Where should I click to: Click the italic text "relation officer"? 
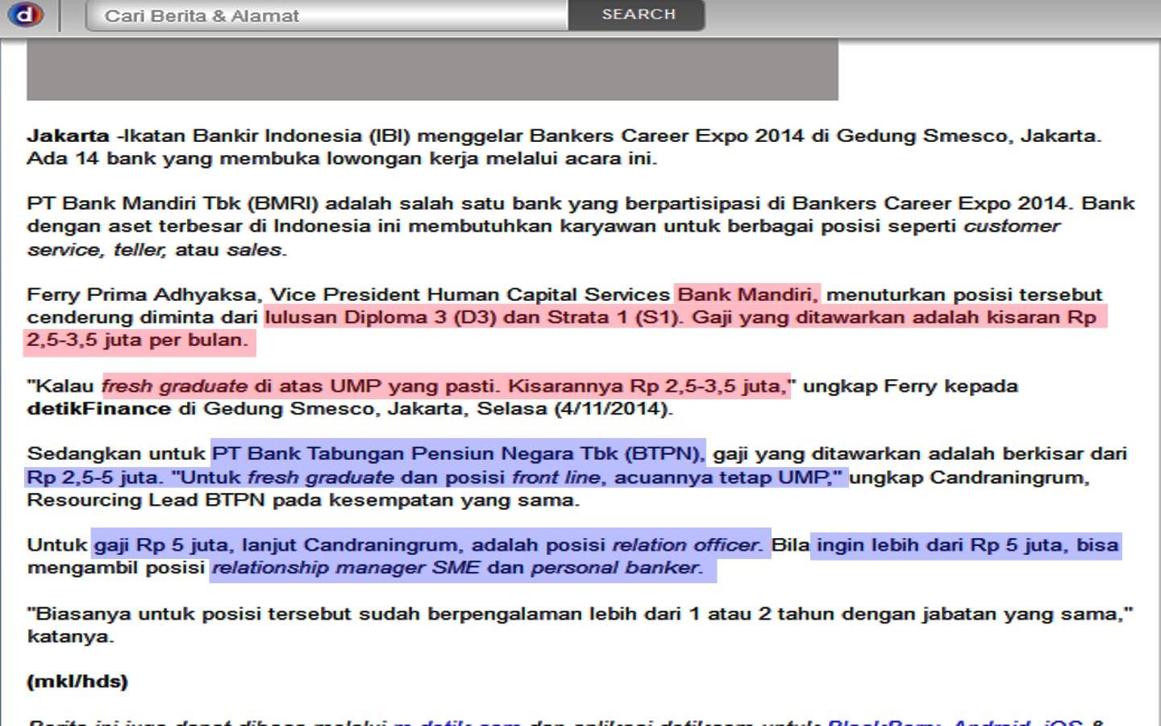[x=686, y=545]
